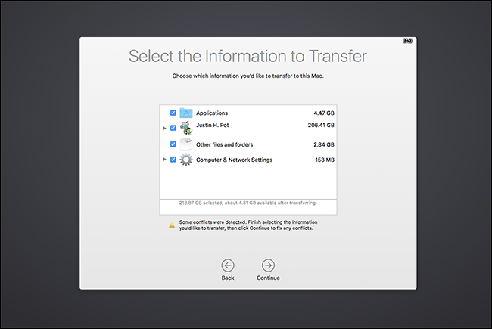This screenshot has width=492, height=329.
Task: Click the Other files and folders document icon
Action: [x=186, y=144]
